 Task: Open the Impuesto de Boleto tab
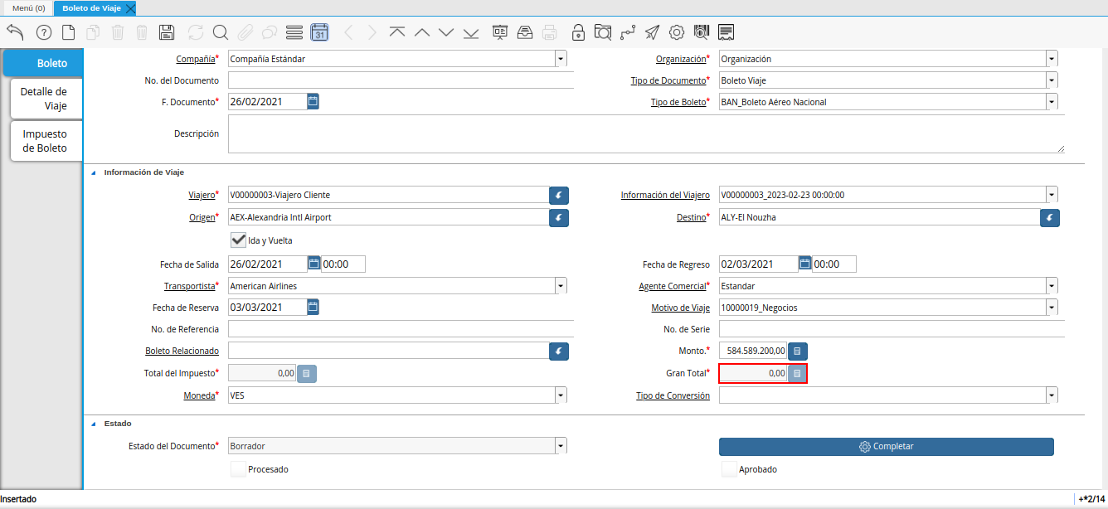pyautogui.click(x=45, y=141)
